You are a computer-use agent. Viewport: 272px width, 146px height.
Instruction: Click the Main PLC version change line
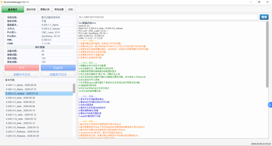pos(101,28)
